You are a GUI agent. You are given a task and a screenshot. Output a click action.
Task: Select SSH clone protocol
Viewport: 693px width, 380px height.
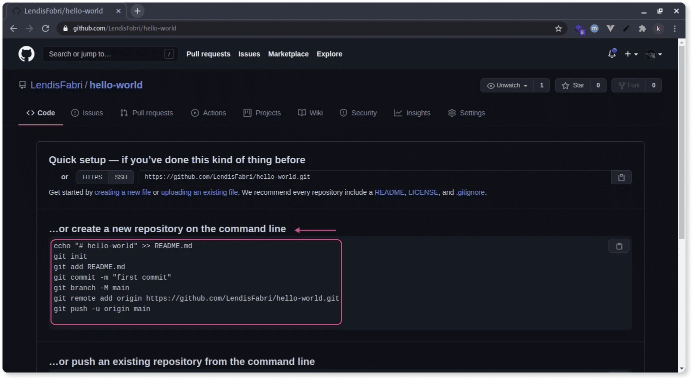121,177
